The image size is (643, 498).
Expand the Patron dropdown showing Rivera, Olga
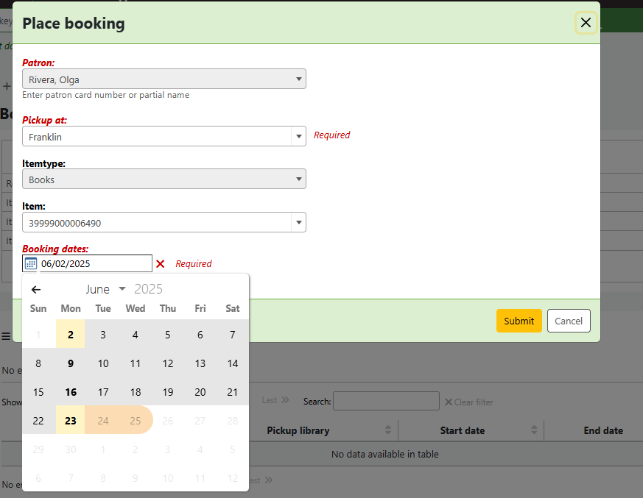tap(164, 79)
